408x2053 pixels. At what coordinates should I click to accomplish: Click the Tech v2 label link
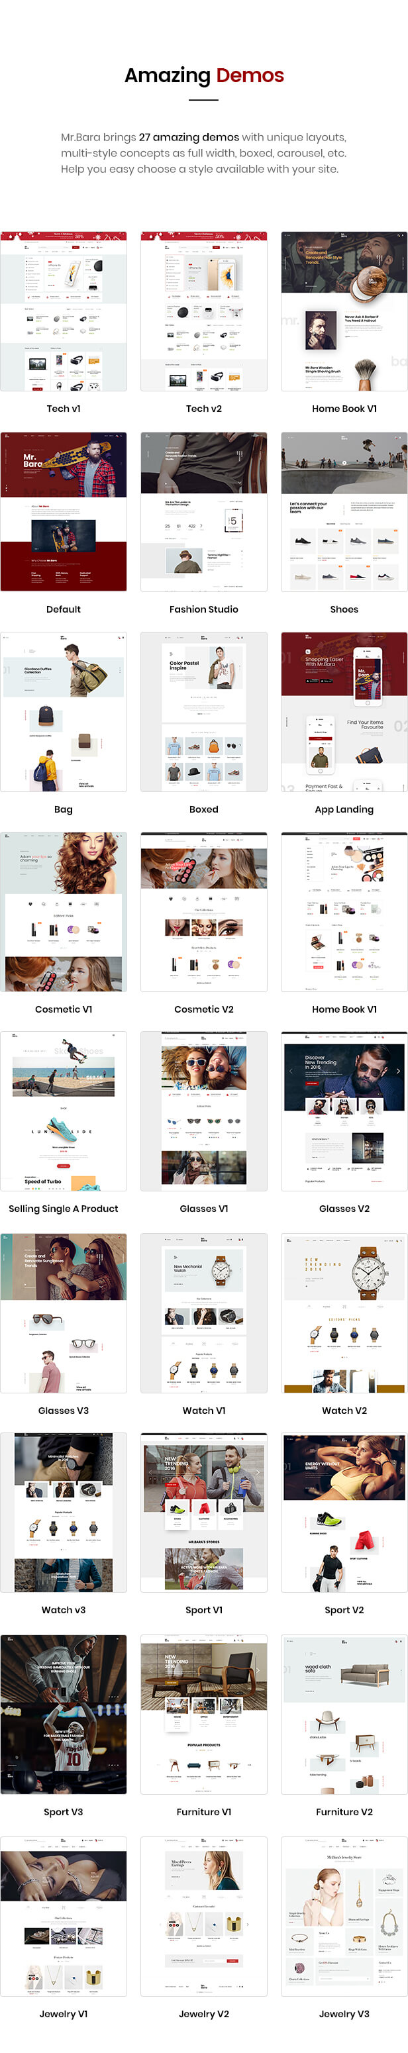[204, 408]
